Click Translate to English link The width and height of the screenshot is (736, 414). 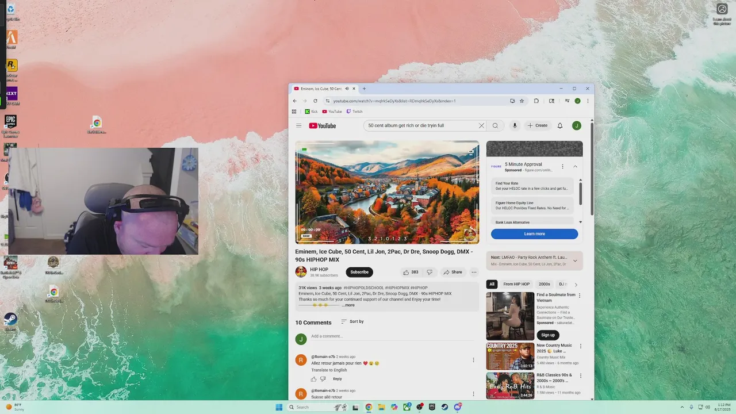[329, 370]
